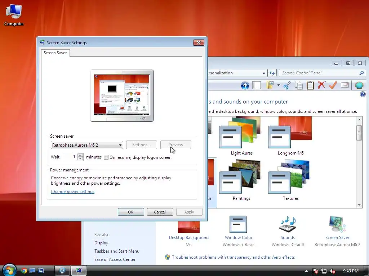Open the Windows Start orb
The width and height of the screenshot is (369, 276).
pos(9,270)
